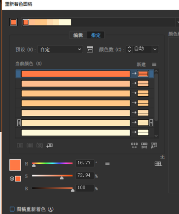
Task: Open the 颜色数 dropdown arrow
Action: (x=155, y=49)
